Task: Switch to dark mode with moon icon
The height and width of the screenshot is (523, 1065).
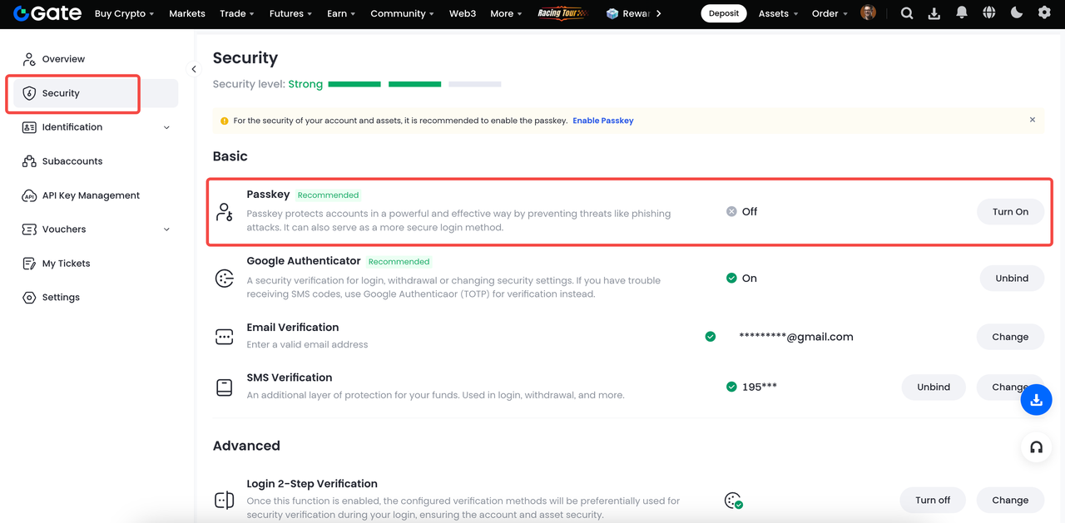Action: pos(1017,13)
